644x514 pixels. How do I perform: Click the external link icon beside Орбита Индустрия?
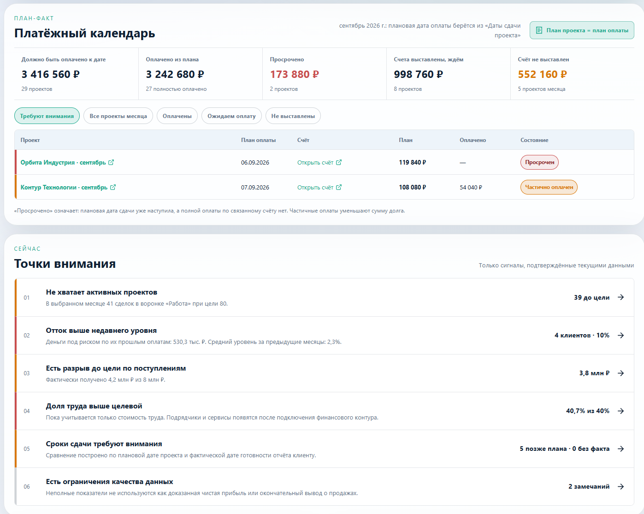111,162
